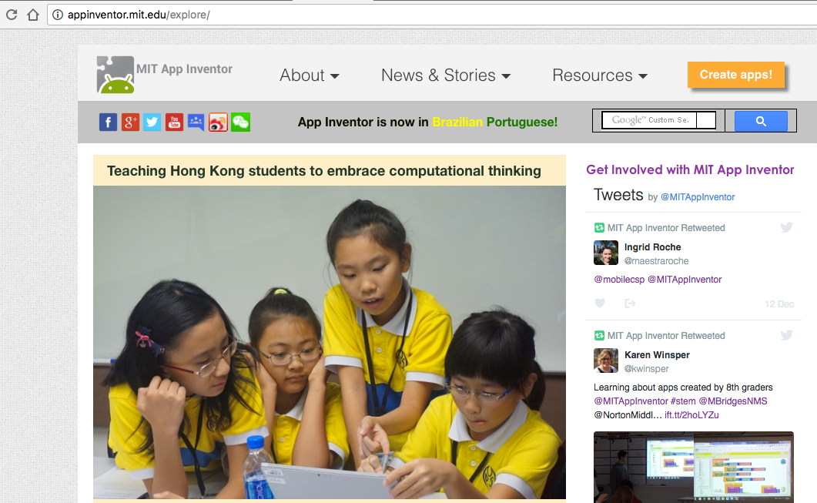817x503 pixels.
Task: Click the Tweets heading text
Action: 618,195
